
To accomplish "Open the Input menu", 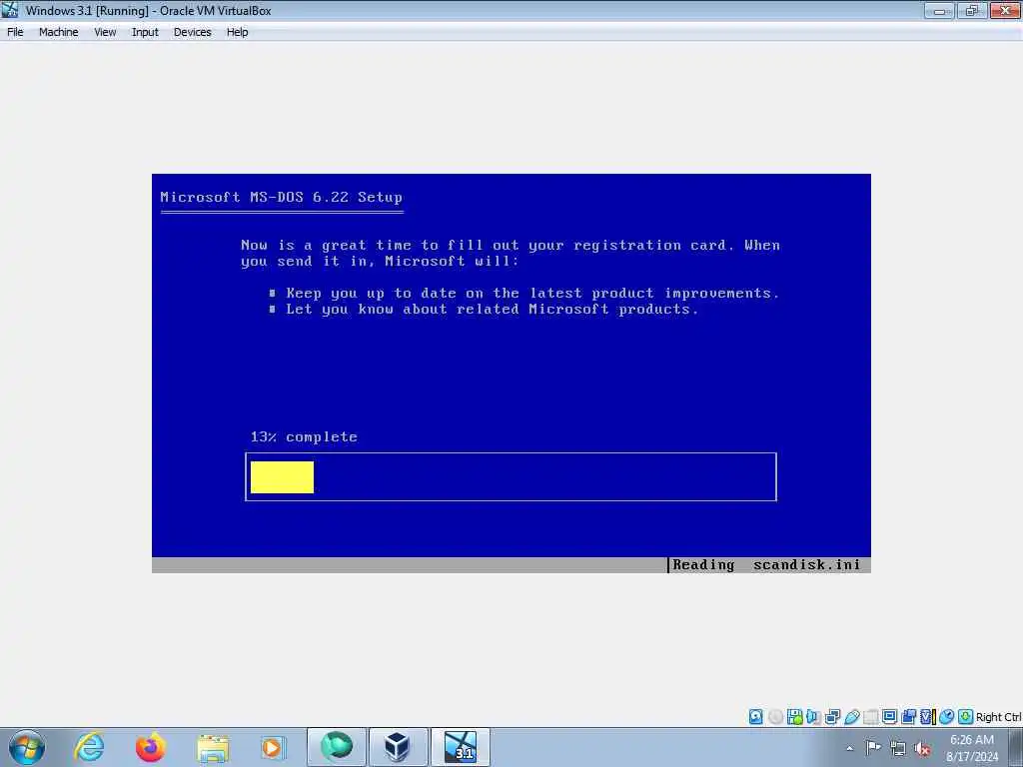I will pyautogui.click(x=145, y=32).
